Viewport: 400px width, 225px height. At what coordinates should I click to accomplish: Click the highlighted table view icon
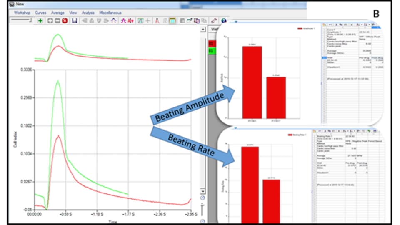(172, 20)
